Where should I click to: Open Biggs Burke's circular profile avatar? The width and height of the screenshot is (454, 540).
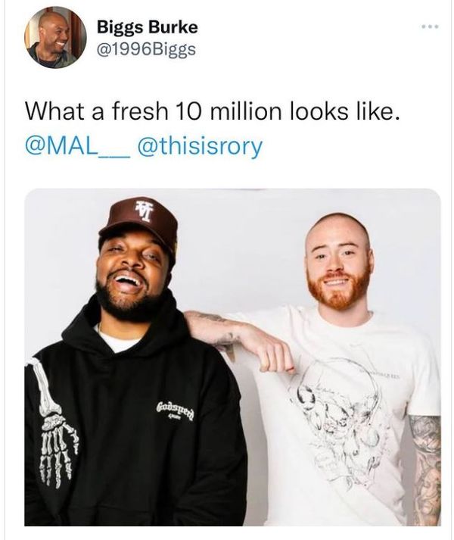point(55,37)
